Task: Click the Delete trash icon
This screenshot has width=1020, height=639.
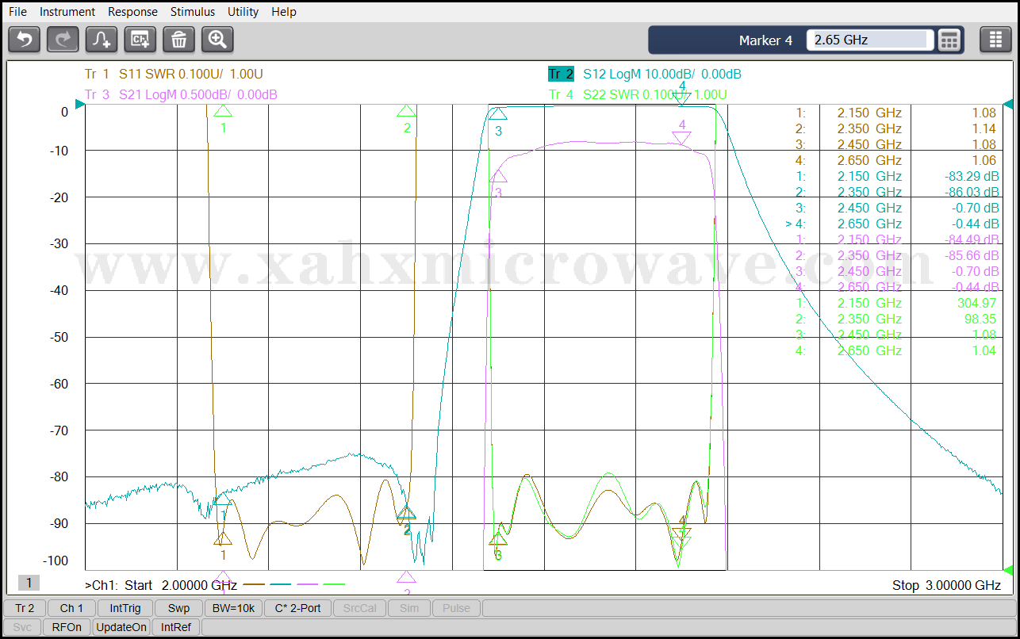Action: coord(178,39)
